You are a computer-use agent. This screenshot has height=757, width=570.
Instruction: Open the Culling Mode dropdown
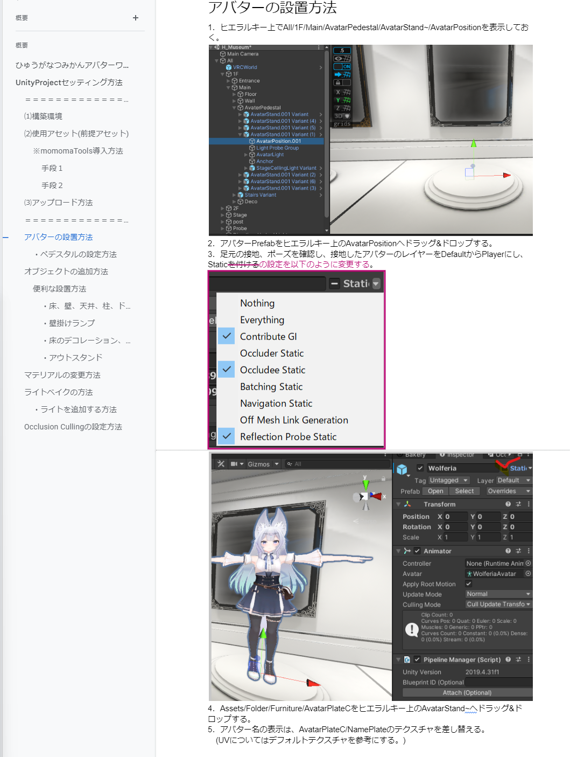(x=498, y=604)
